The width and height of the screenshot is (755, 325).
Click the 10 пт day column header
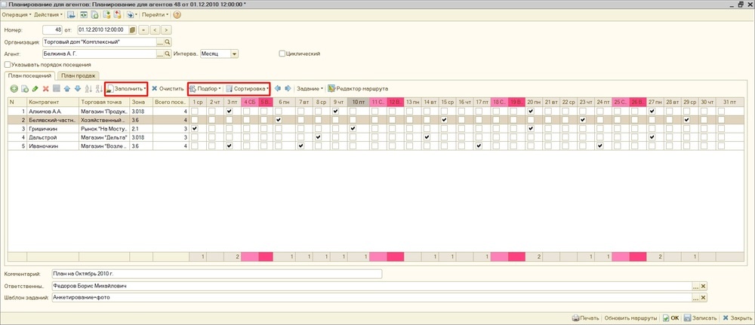[359, 102]
